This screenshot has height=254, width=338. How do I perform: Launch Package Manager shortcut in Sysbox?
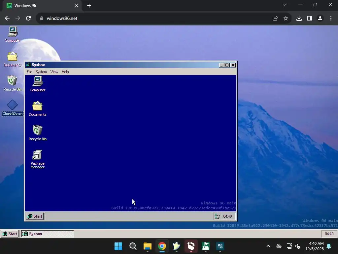[38, 159]
